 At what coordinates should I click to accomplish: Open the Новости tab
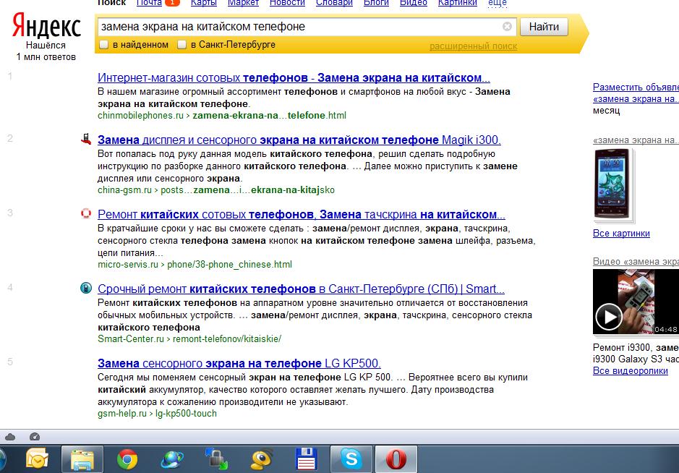click(287, 3)
